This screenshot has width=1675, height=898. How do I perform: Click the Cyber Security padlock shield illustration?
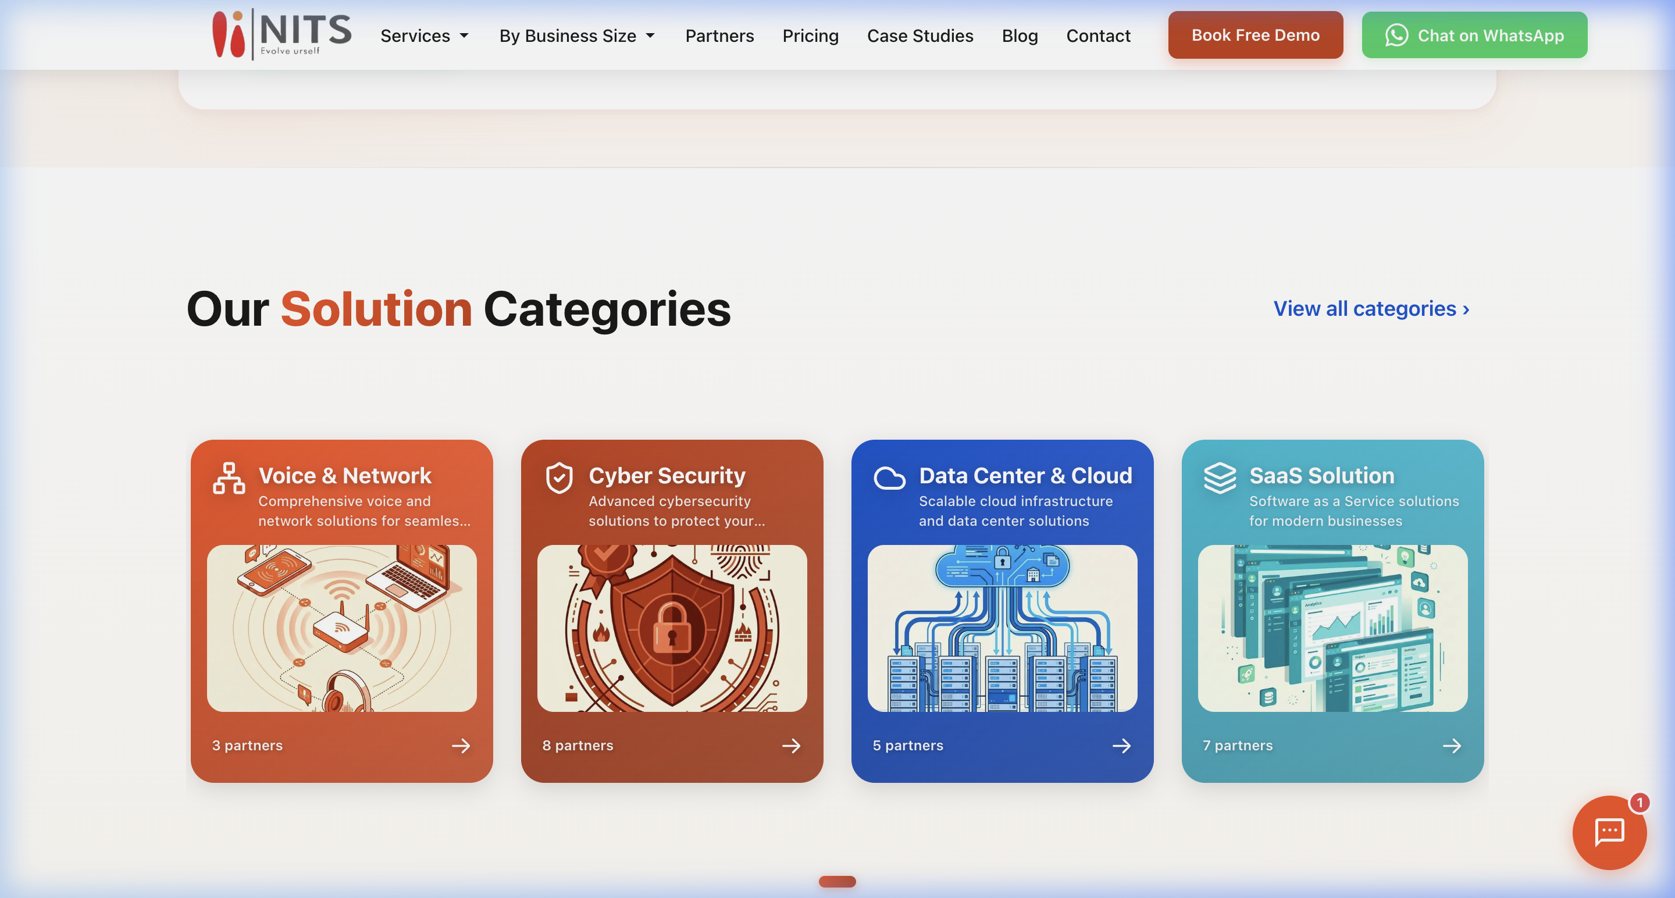(x=672, y=628)
